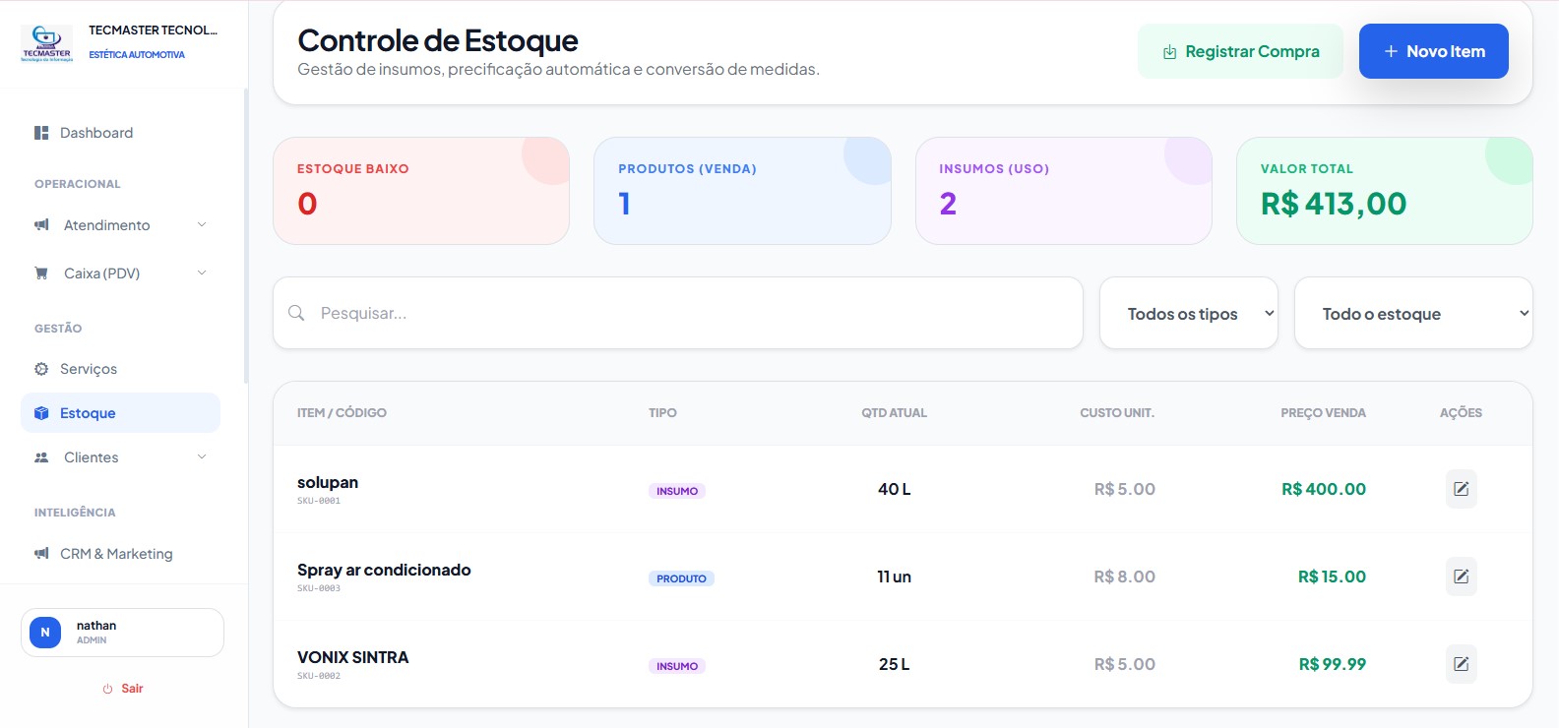Open the Valor Total summary card

coord(1385,191)
